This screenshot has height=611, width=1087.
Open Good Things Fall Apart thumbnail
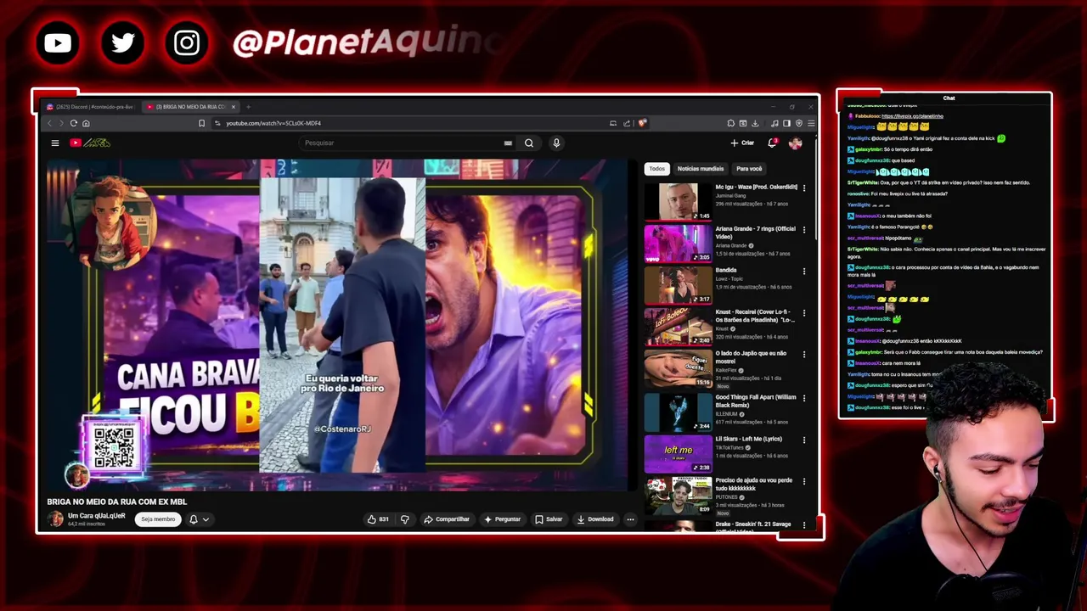pyautogui.click(x=678, y=411)
